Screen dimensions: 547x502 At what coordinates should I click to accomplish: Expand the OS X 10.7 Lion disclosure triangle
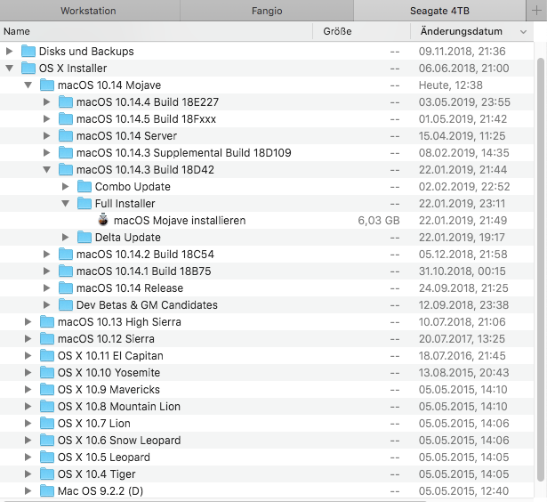point(28,423)
